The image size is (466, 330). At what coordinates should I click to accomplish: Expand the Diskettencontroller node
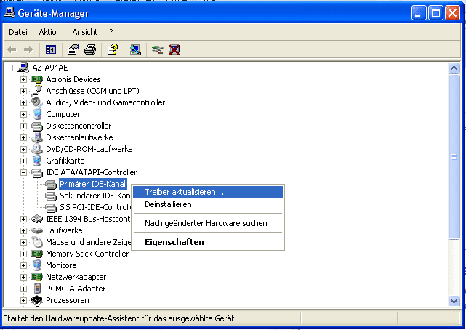coord(23,126)
